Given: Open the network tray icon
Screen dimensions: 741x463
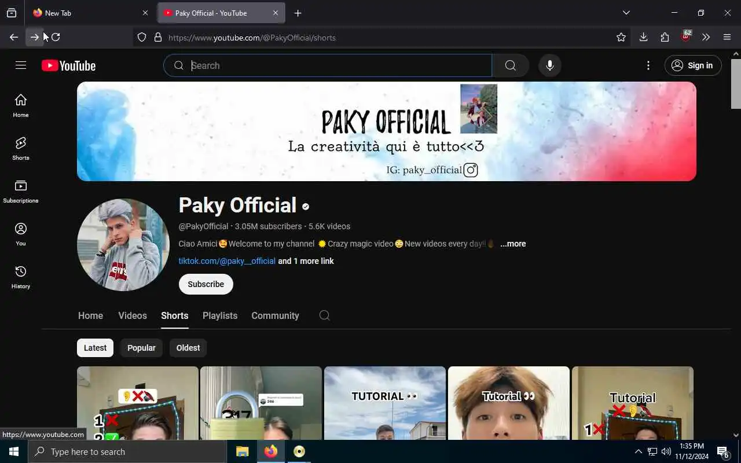Looking at the screenshot, I should click(x=652, y=451).
